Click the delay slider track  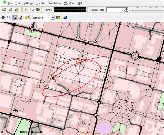click(148, 10)
